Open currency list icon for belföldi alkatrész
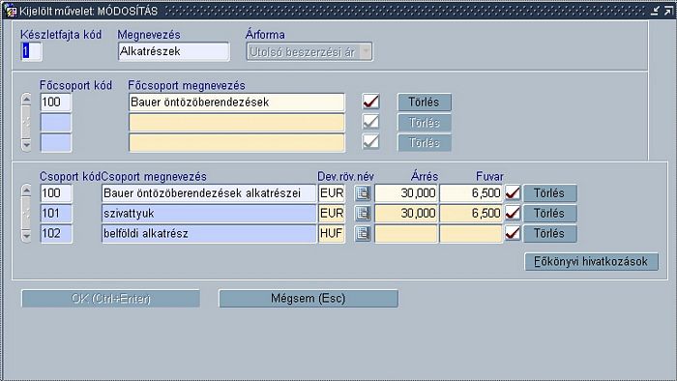This screenshot has width=677, height=381. (363, 233)
